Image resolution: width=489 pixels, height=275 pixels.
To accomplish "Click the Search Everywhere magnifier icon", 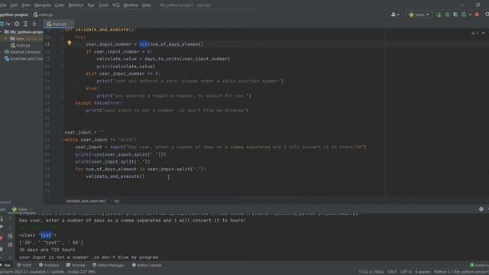I will (x=487, y=15).
